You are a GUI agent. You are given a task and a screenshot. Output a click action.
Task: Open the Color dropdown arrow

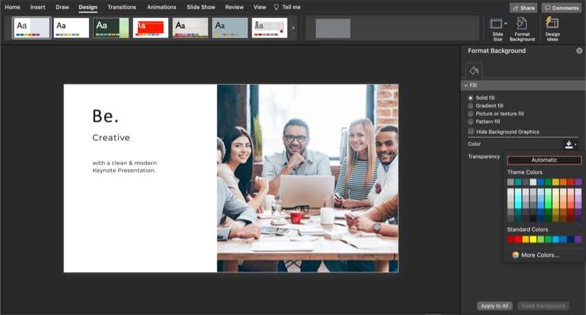(576, 144)
